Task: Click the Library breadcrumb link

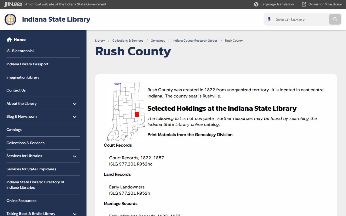Action: tap(100, 40)
